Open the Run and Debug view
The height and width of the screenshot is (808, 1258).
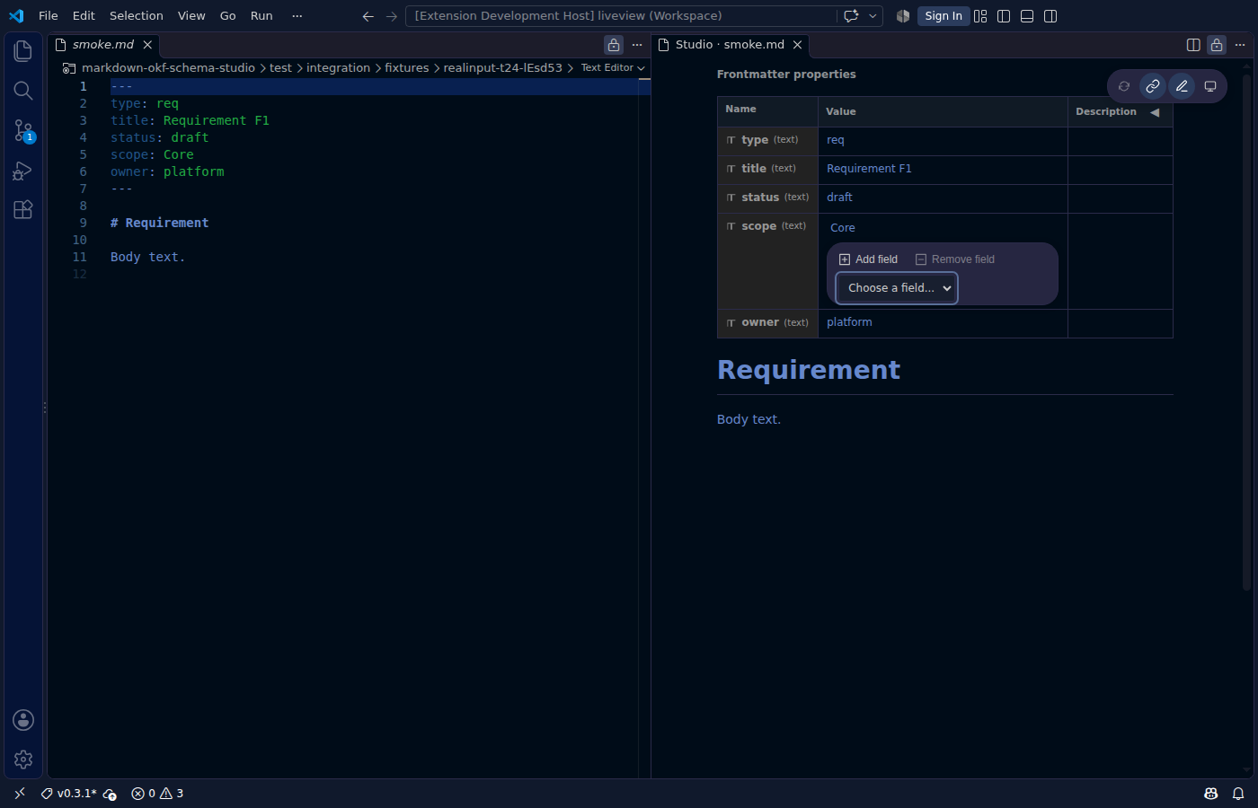(23, 171)
